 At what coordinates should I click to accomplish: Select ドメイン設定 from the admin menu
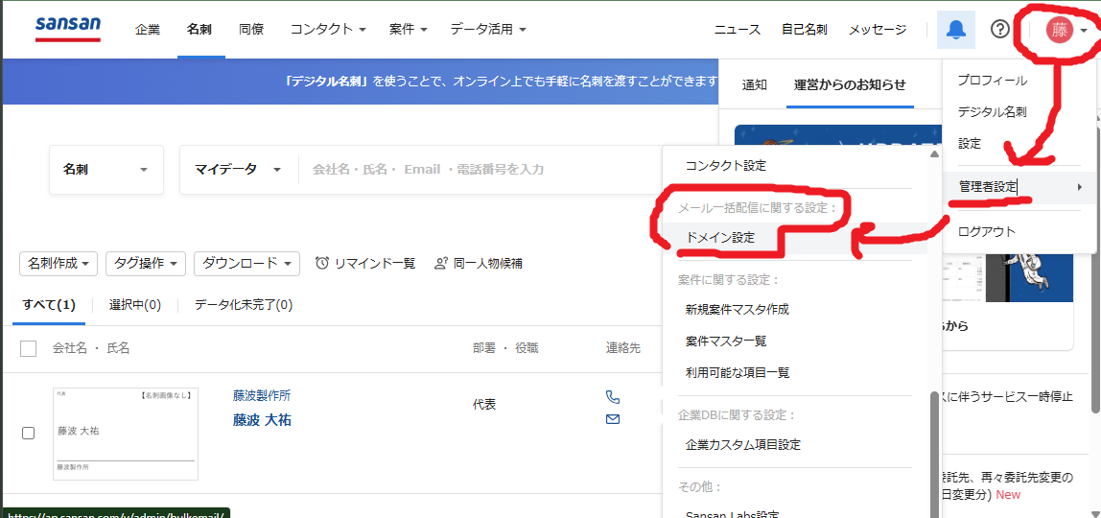click(720, 237)
